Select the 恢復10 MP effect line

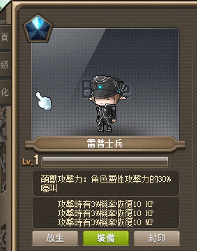(106, 222)
